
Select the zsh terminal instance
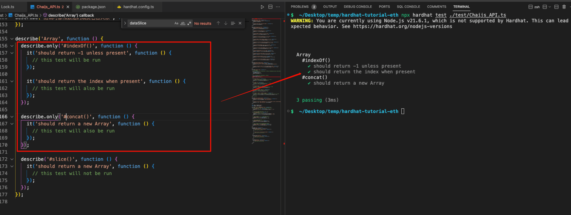[x=534, y=7]
